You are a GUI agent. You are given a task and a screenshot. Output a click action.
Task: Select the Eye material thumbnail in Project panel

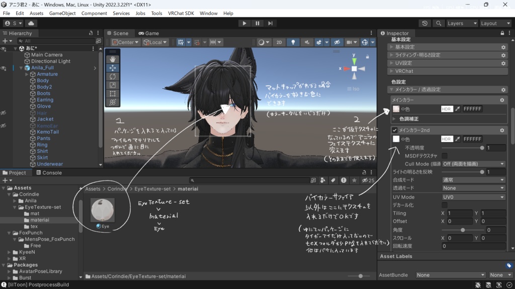(x=102, y=211)
